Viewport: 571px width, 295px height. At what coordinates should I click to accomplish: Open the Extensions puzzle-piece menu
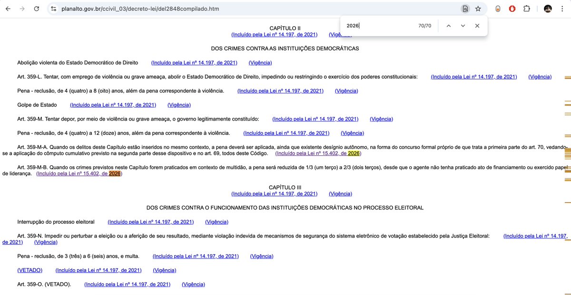[x=527, y=9]
